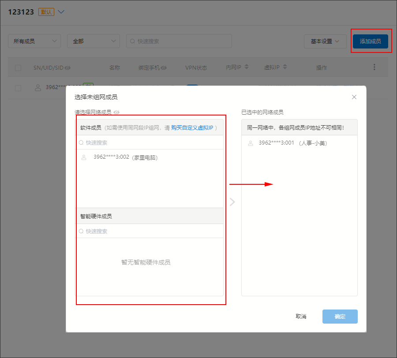Expand the 123123 network name chevron
Viewport: 397px width, 358px height.
[61, 12]
